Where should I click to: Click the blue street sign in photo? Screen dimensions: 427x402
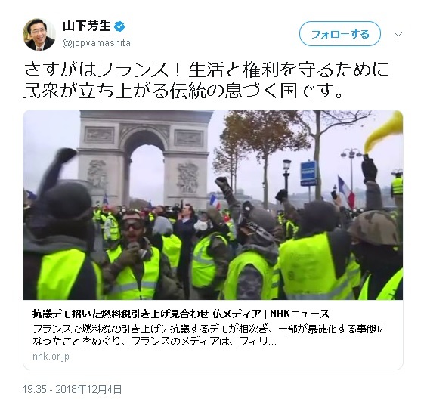308,173
